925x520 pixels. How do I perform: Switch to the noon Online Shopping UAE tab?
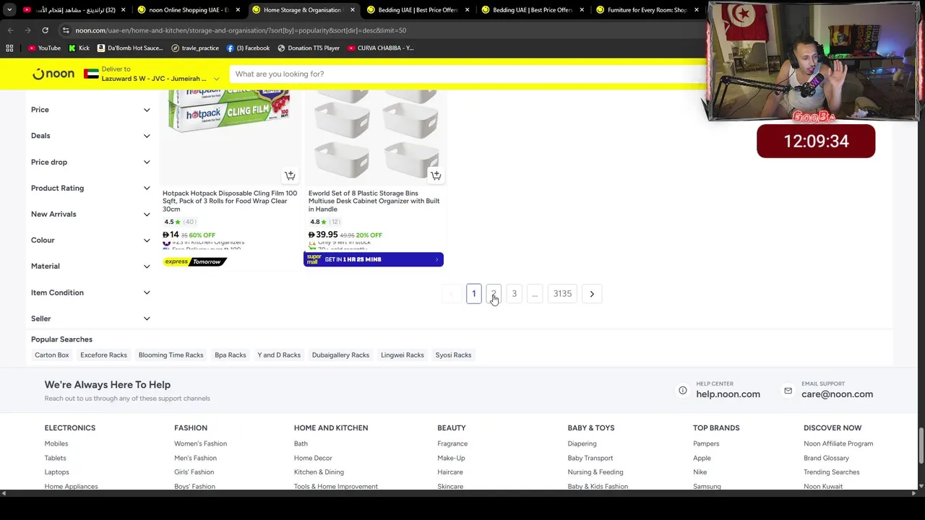pos(188,10)
